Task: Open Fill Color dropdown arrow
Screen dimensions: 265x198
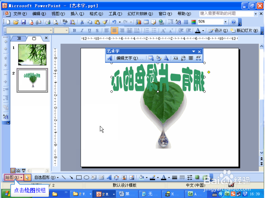Action: point(147,177)
